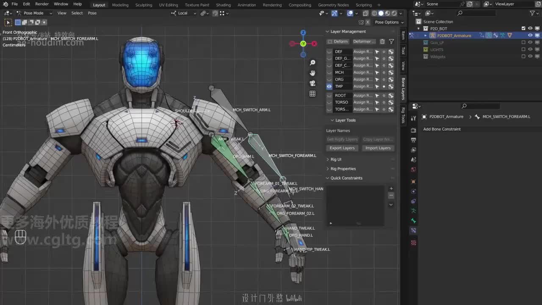
Task: Open the Tool properties tab icon
Action: pyautogui.click(x=414, y=118)
